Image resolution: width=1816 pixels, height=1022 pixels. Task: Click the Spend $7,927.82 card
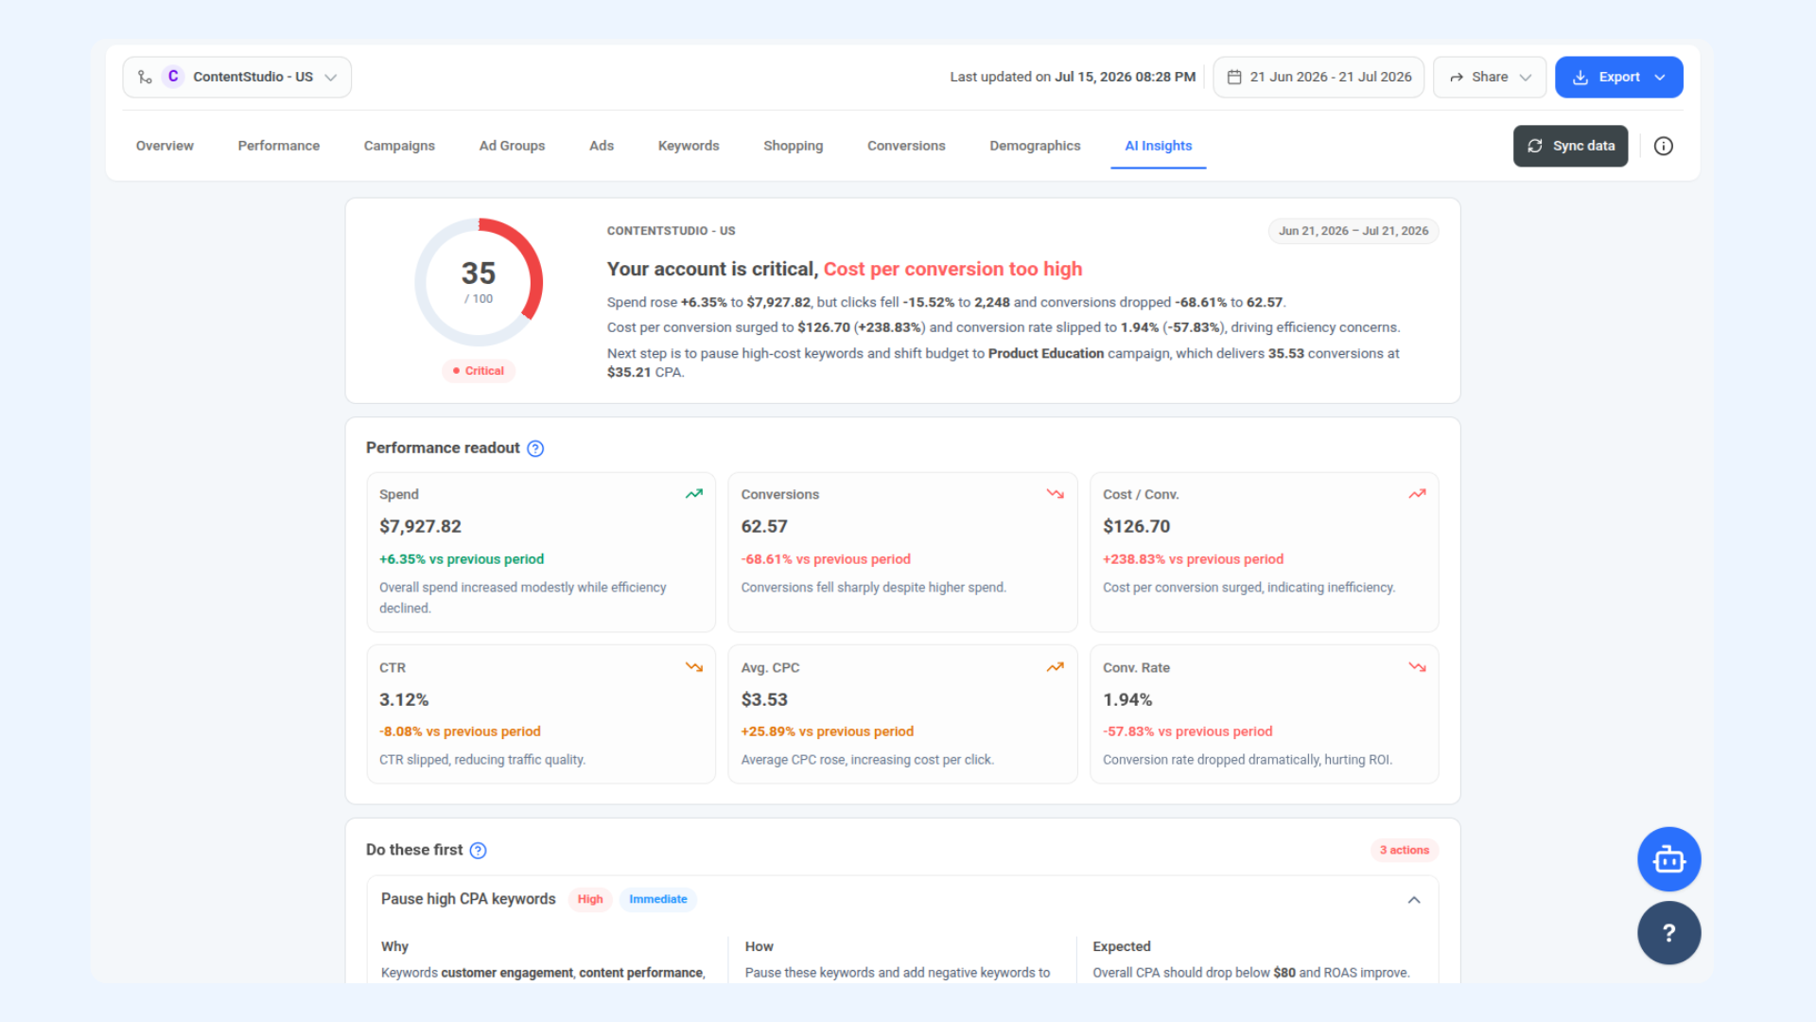[x=541, y=552]
